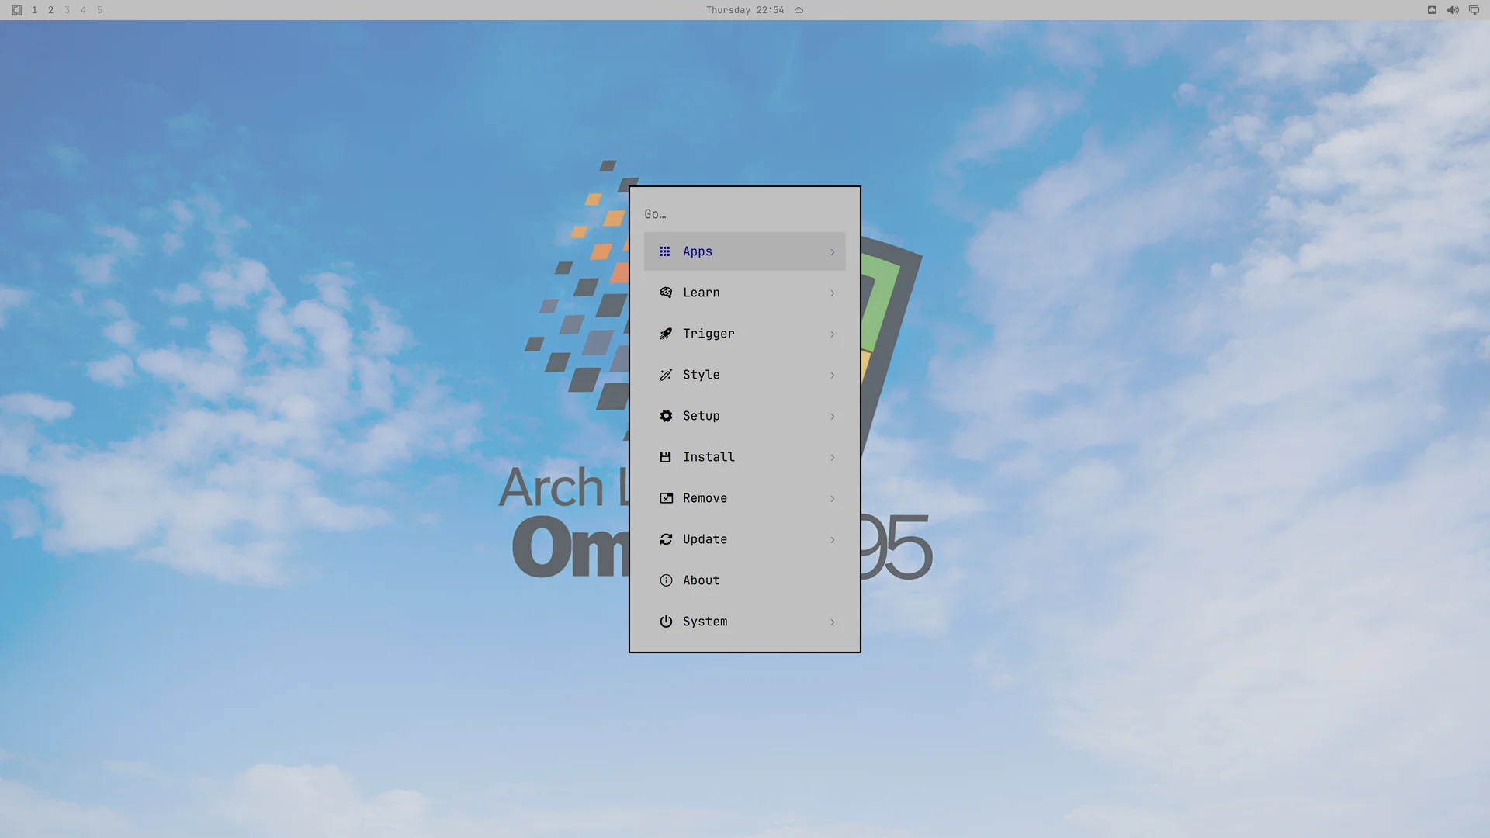This screenshot has height=838, width=1490.
Task: Click the weather cloud icon beside clock
Action: tap(799, 10)
